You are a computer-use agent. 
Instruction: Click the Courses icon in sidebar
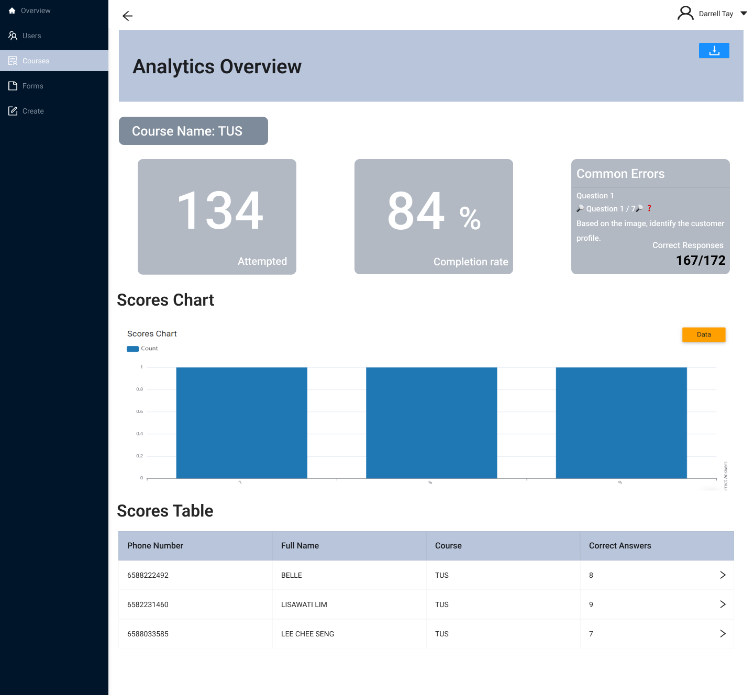coord(13,61)
